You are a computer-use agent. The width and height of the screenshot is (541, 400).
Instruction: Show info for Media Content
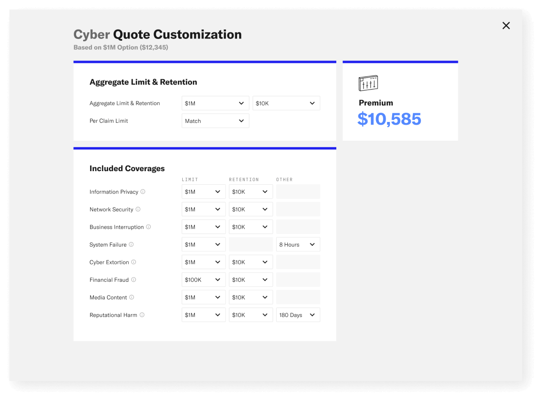point(131,297)
